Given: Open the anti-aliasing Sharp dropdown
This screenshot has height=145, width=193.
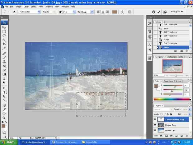Looking at the screenshot, I should coord(92,12).
